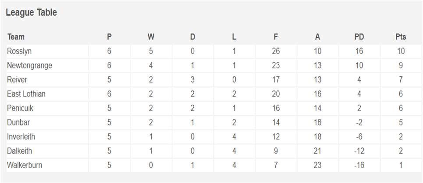Click the D column header
The width and height of the screenshot is (423, 183).
[192, 37]
